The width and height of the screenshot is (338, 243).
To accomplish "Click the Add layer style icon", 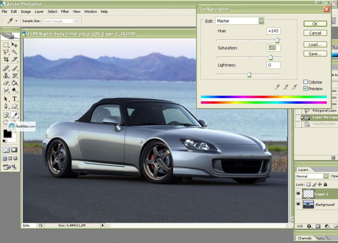I will pyautogui.click(x=309, y=226).
